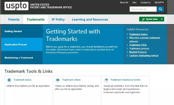Click the Trademark Assistance Center icon
Image resolution: width=174 pixels, height=105 pixels.
click(106, 80)
